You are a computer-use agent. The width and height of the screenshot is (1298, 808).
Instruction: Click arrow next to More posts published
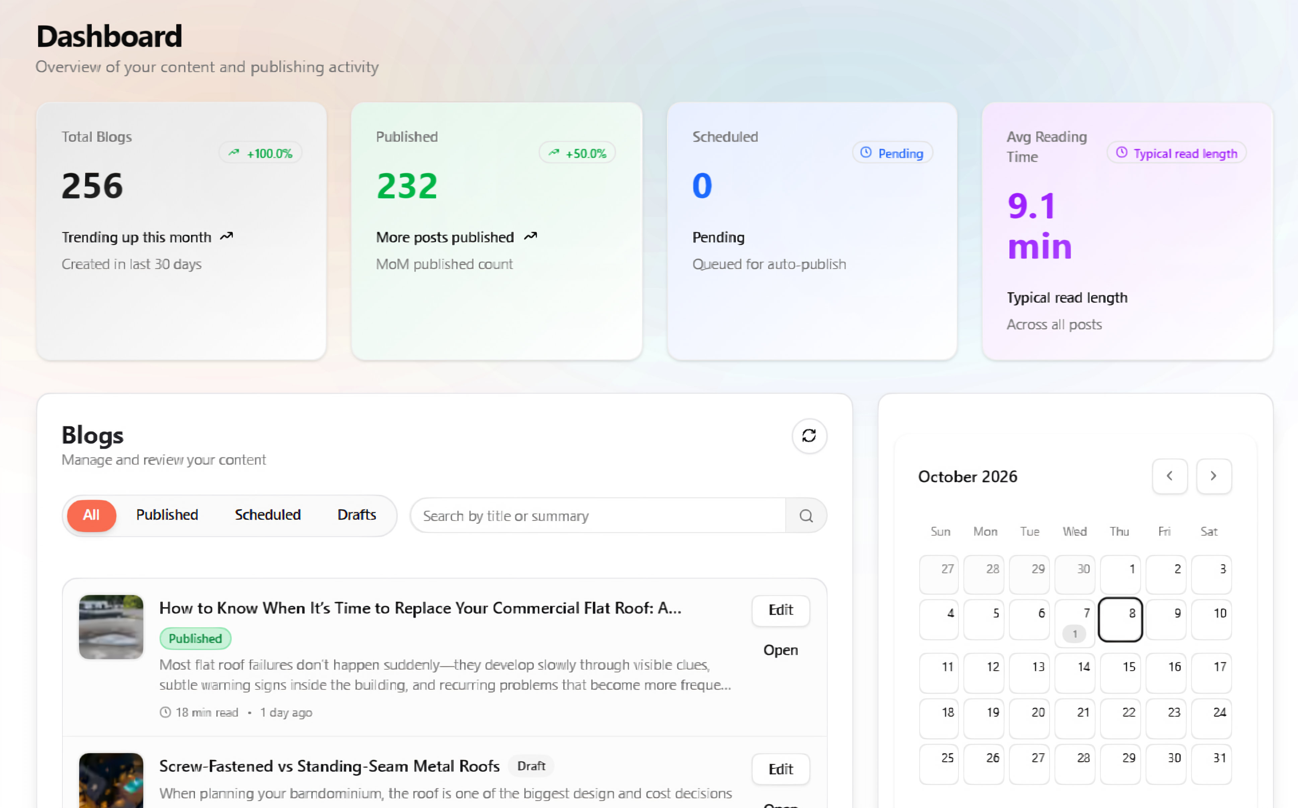click(x=530, y=236)
